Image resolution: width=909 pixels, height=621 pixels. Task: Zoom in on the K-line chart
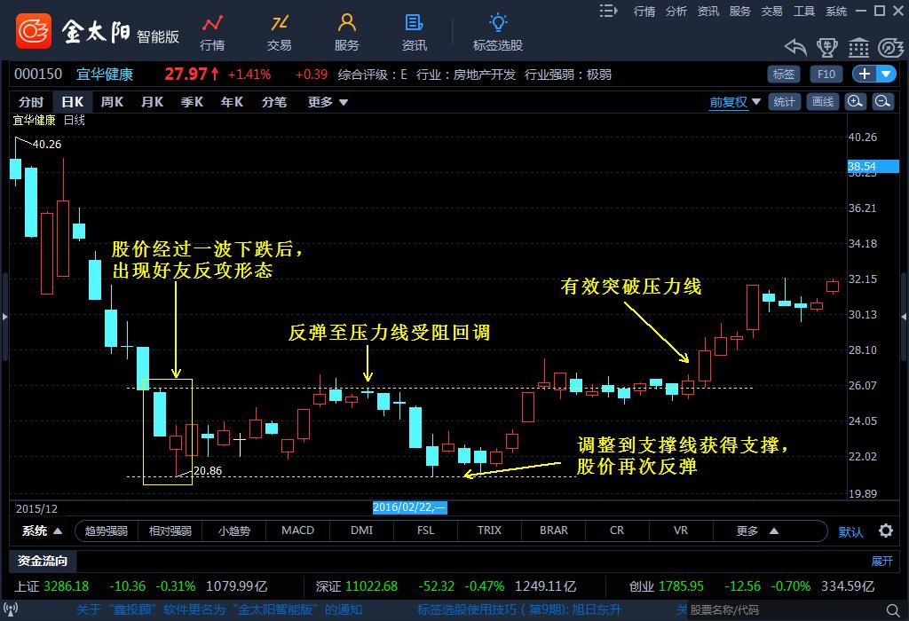point(854,102)
